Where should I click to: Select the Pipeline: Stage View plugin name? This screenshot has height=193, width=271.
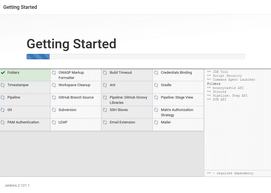(177, 97)
